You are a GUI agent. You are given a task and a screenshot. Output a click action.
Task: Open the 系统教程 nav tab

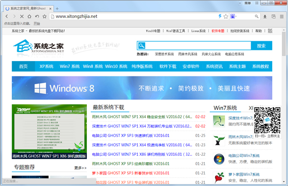(x=261, y=66)
